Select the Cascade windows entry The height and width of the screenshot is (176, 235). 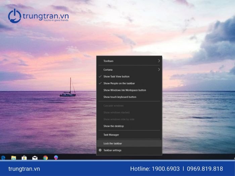[x=129, y=106]
